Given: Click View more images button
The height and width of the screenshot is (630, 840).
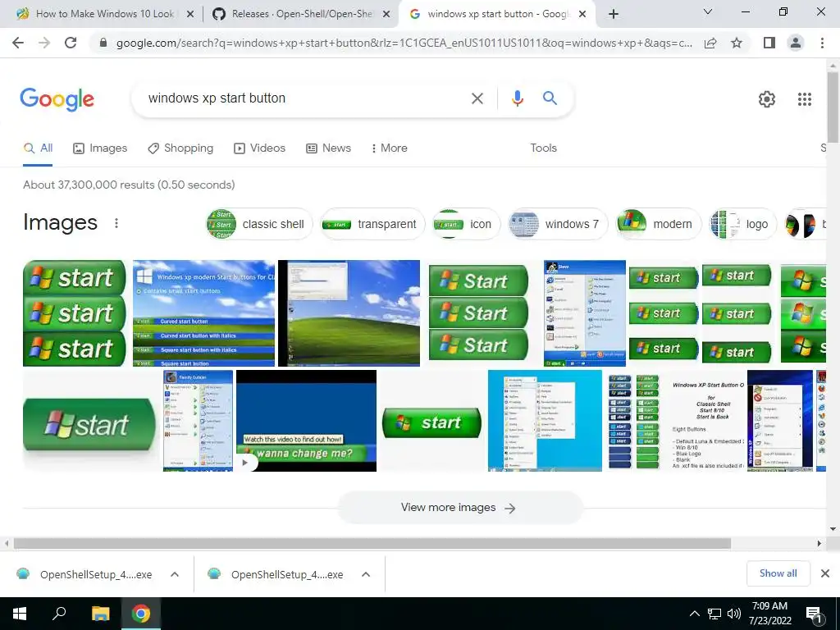Looking at the screenshot, I should (x=459, y=507).
